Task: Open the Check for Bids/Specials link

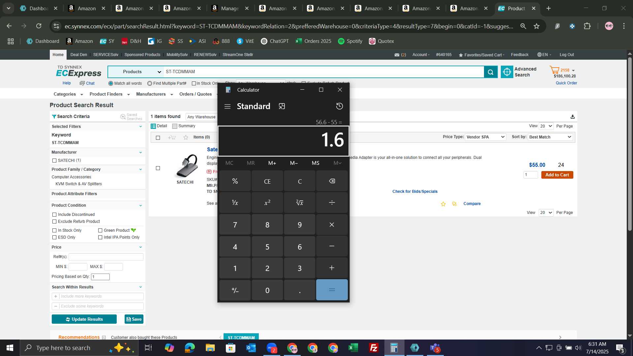Action: (x=415, y=192)
